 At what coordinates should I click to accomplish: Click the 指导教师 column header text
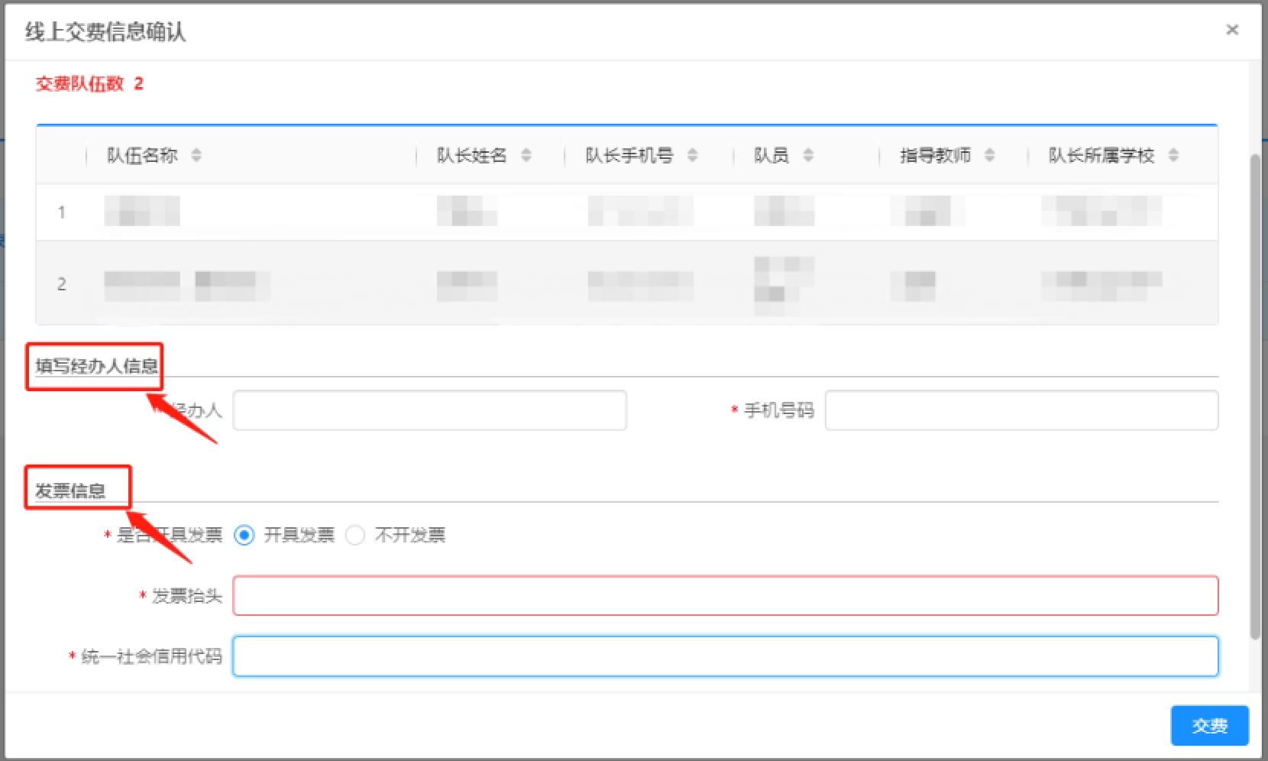(935, 155)
